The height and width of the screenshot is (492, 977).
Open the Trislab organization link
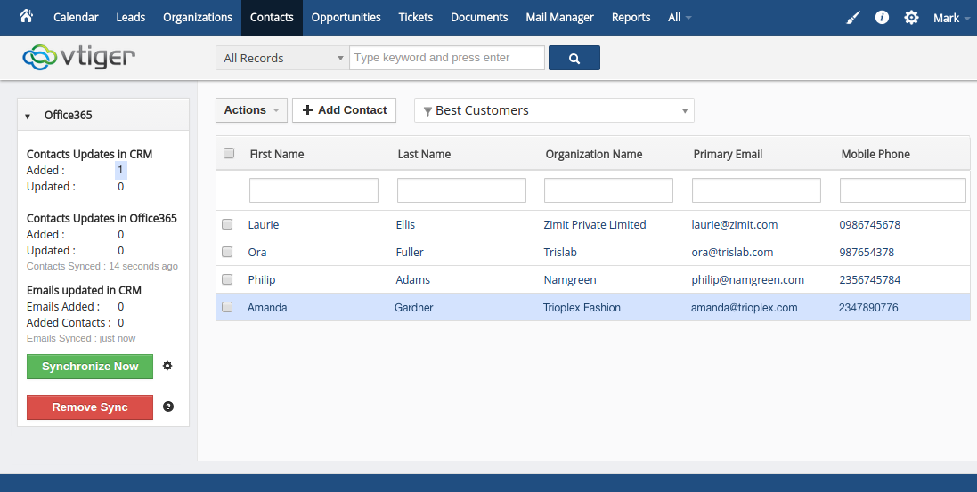559,253
